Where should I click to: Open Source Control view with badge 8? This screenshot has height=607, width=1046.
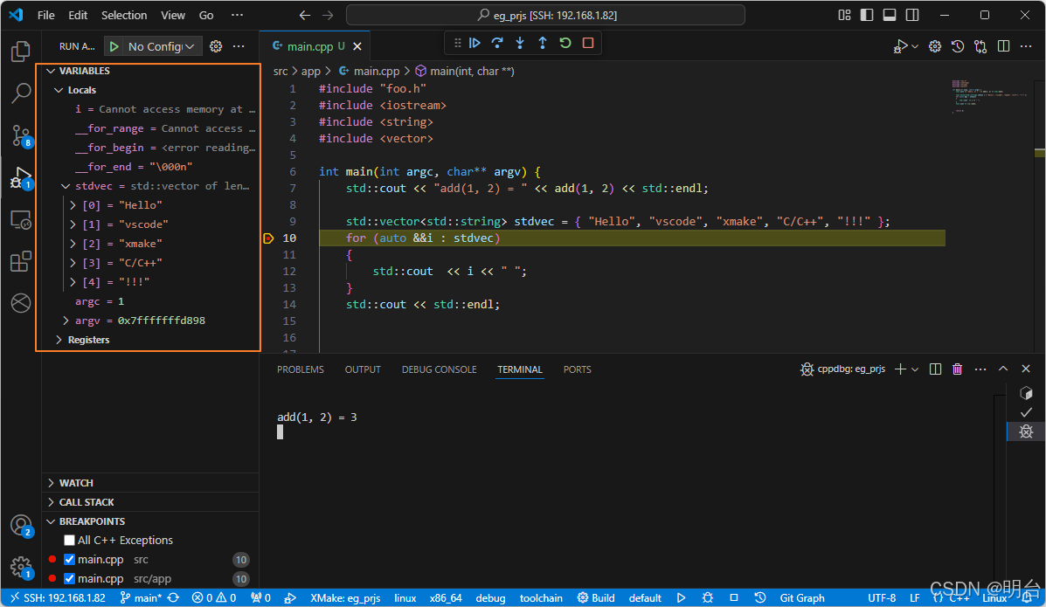pyautogui.click(x=21, y=136)
